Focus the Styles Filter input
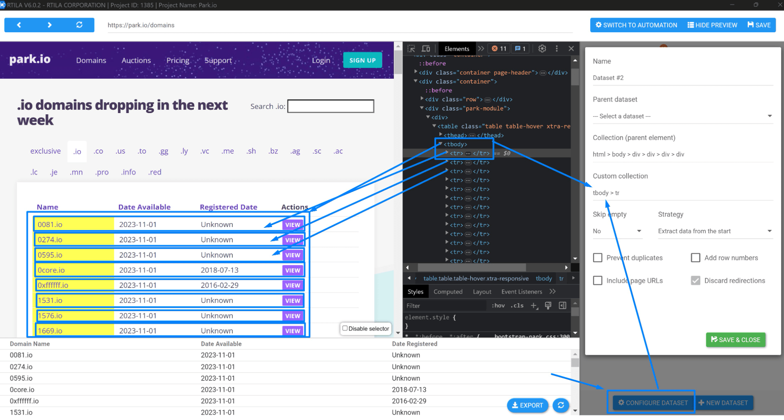This screenshot has height=420, width=784. (x=445, y=306)
